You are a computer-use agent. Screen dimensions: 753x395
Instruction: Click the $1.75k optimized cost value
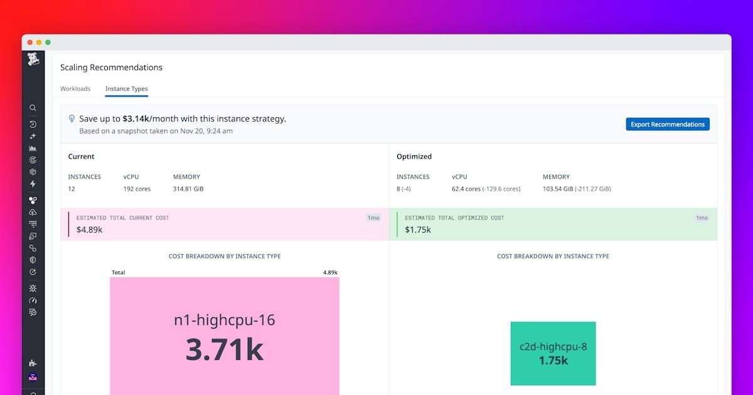[x=418, y=229]
